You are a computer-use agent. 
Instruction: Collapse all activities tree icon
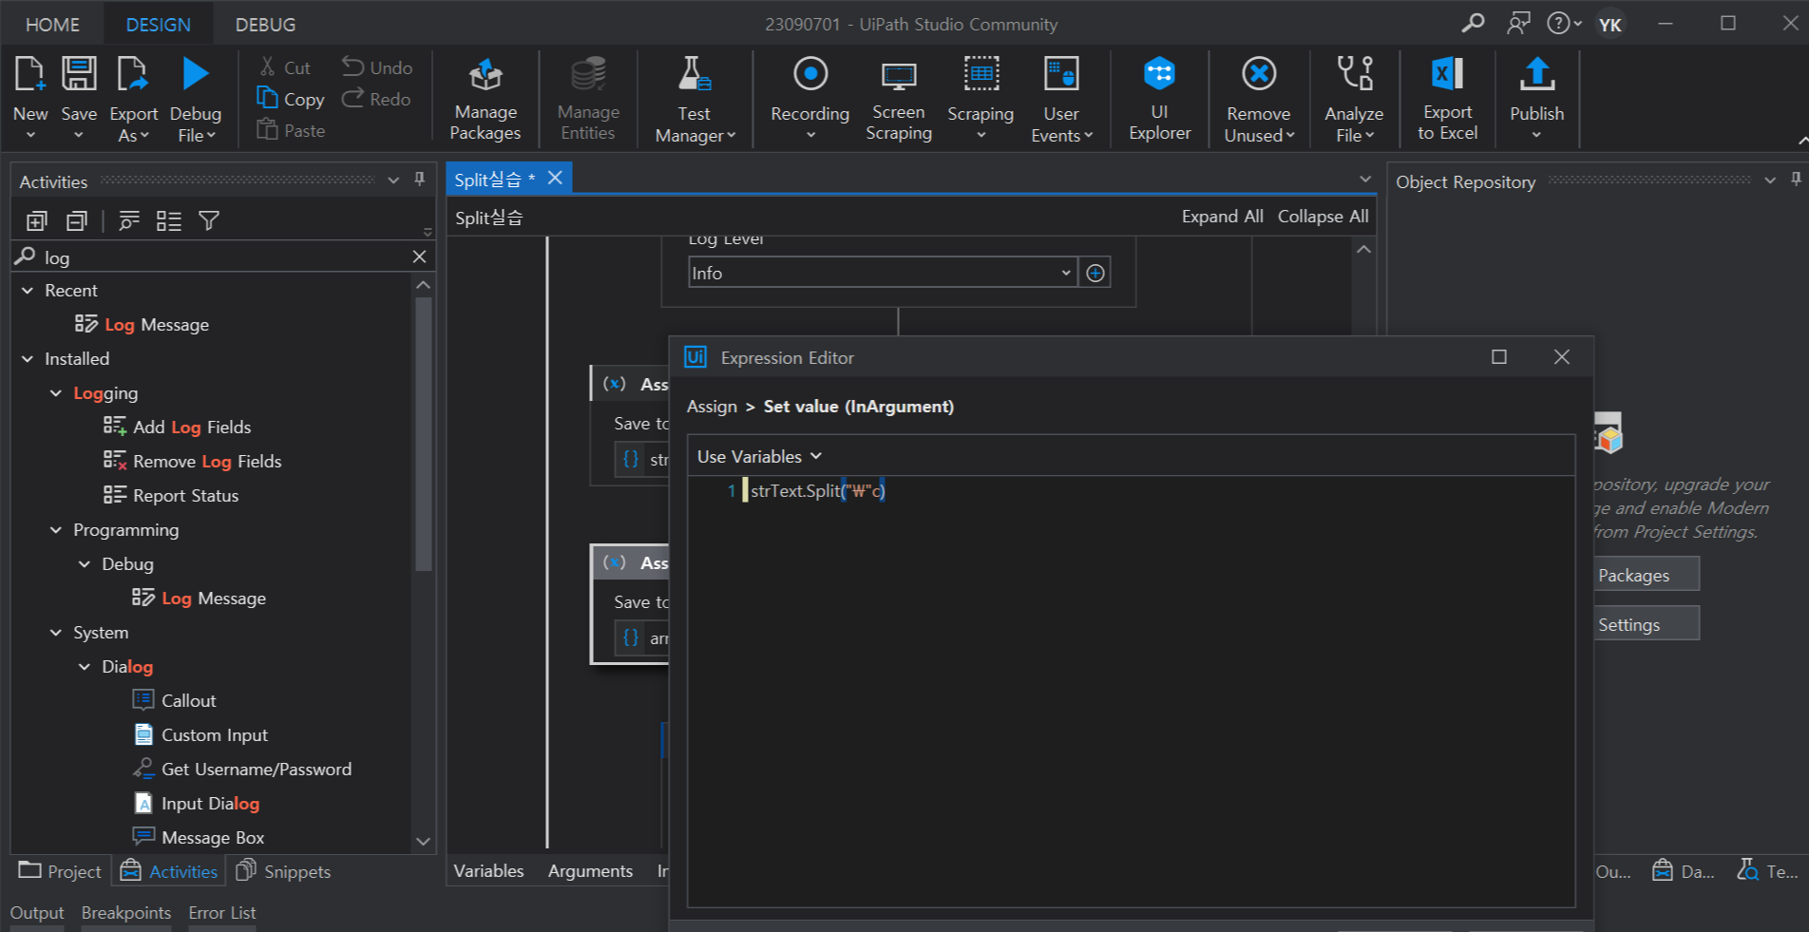pyautogui.click(x=77, y=221)
